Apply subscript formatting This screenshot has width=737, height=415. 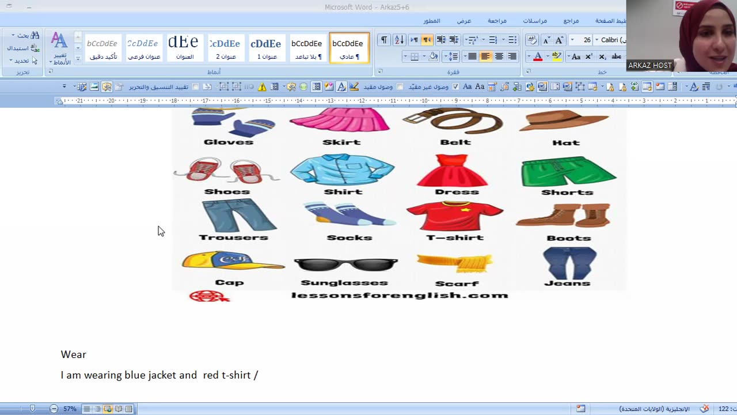(602, 56)
